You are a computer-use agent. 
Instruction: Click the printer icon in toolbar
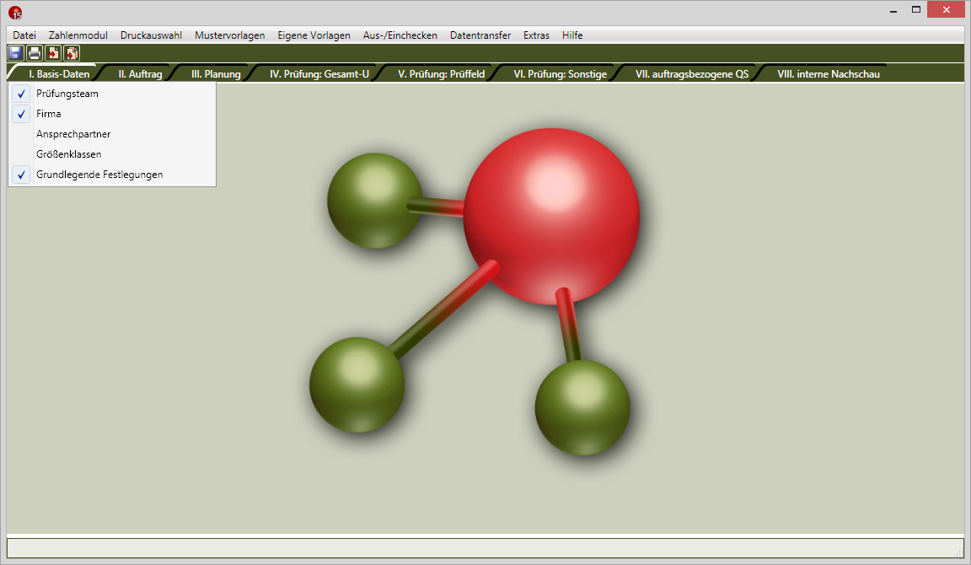[x=35, y=53]
